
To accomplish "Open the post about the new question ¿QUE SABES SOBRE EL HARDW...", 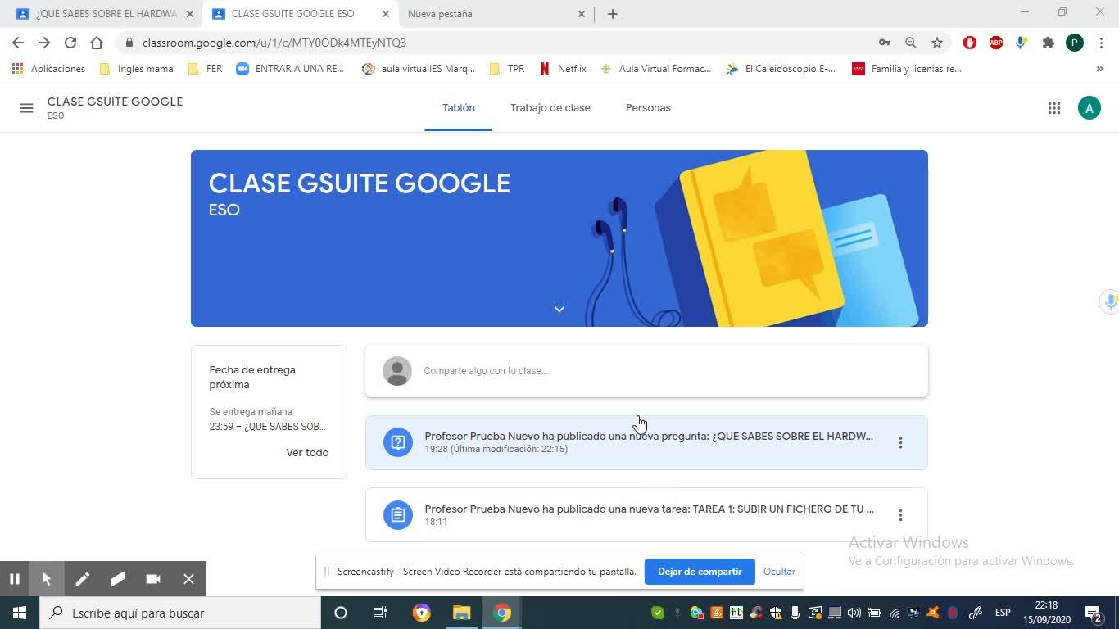I will (646, 442).
